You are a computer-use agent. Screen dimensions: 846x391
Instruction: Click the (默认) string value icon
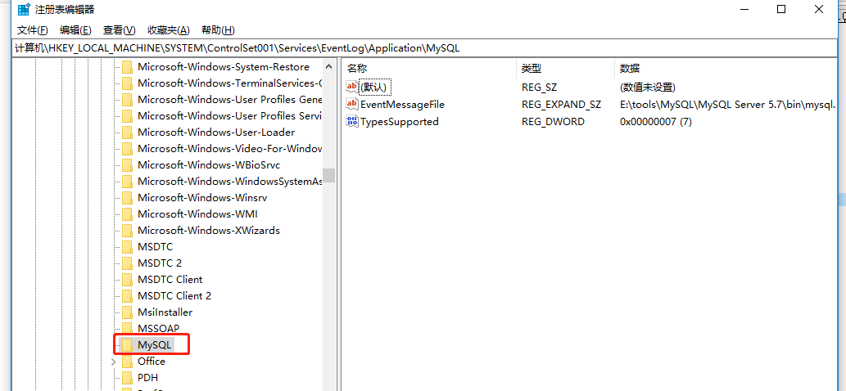coord(352,87)
